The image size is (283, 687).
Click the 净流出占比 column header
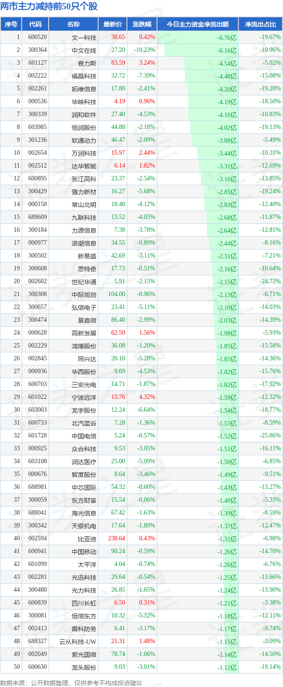(260, 24)
